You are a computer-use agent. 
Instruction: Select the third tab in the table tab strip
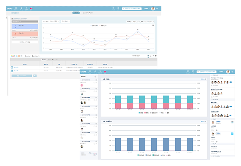pos(57,60)
